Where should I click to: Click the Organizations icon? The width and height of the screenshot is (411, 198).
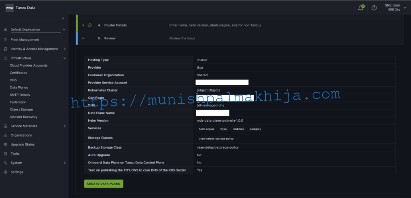(6, 135)
